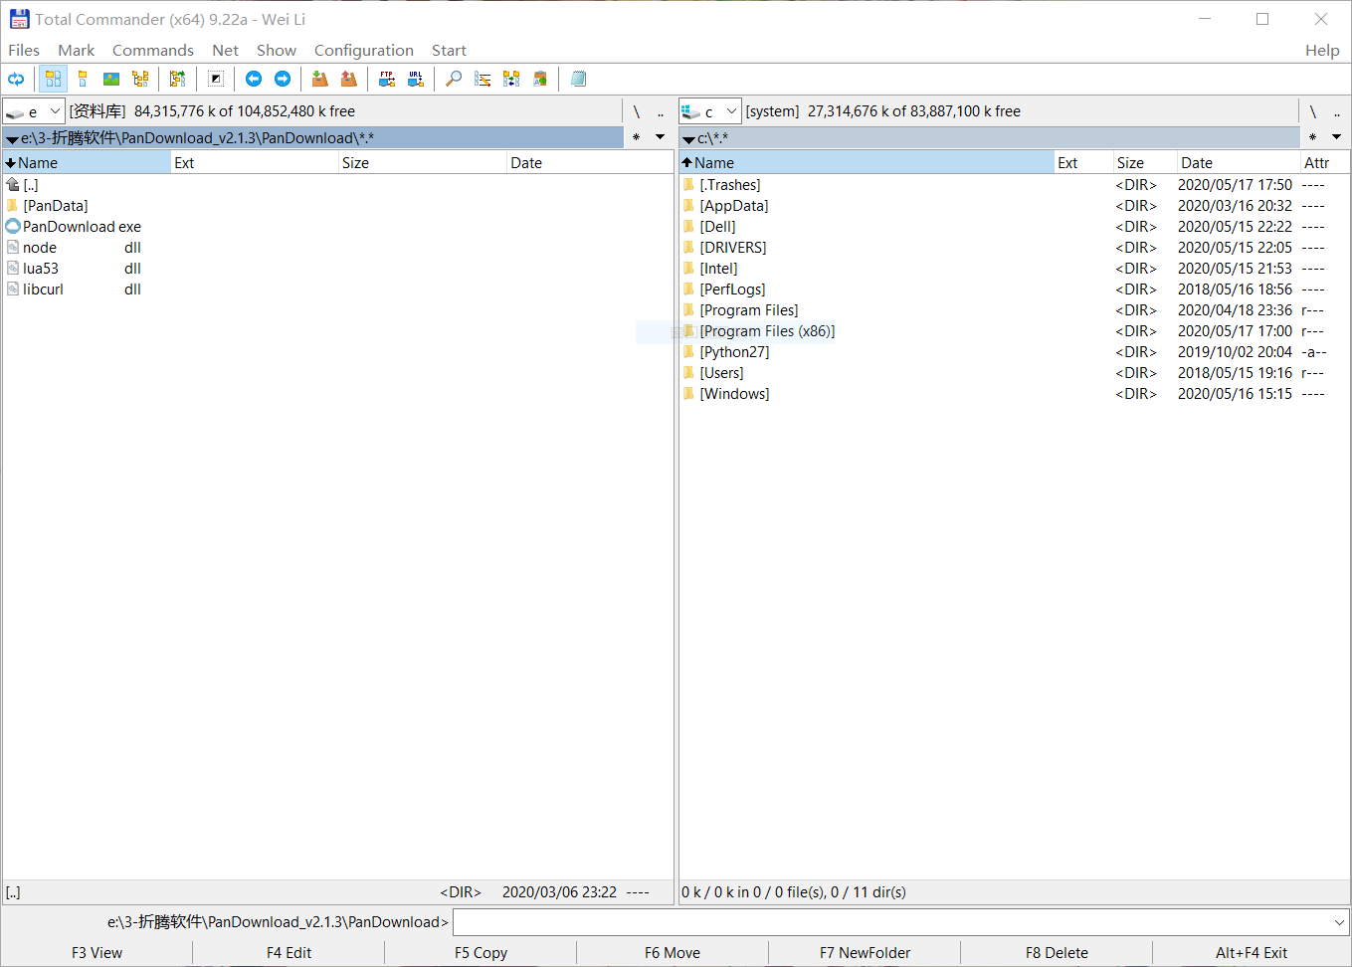The height and width of the screenshot is (967, 1352).
Task: Click the clipboard copy names icon
Action: [x=540, y=79]
